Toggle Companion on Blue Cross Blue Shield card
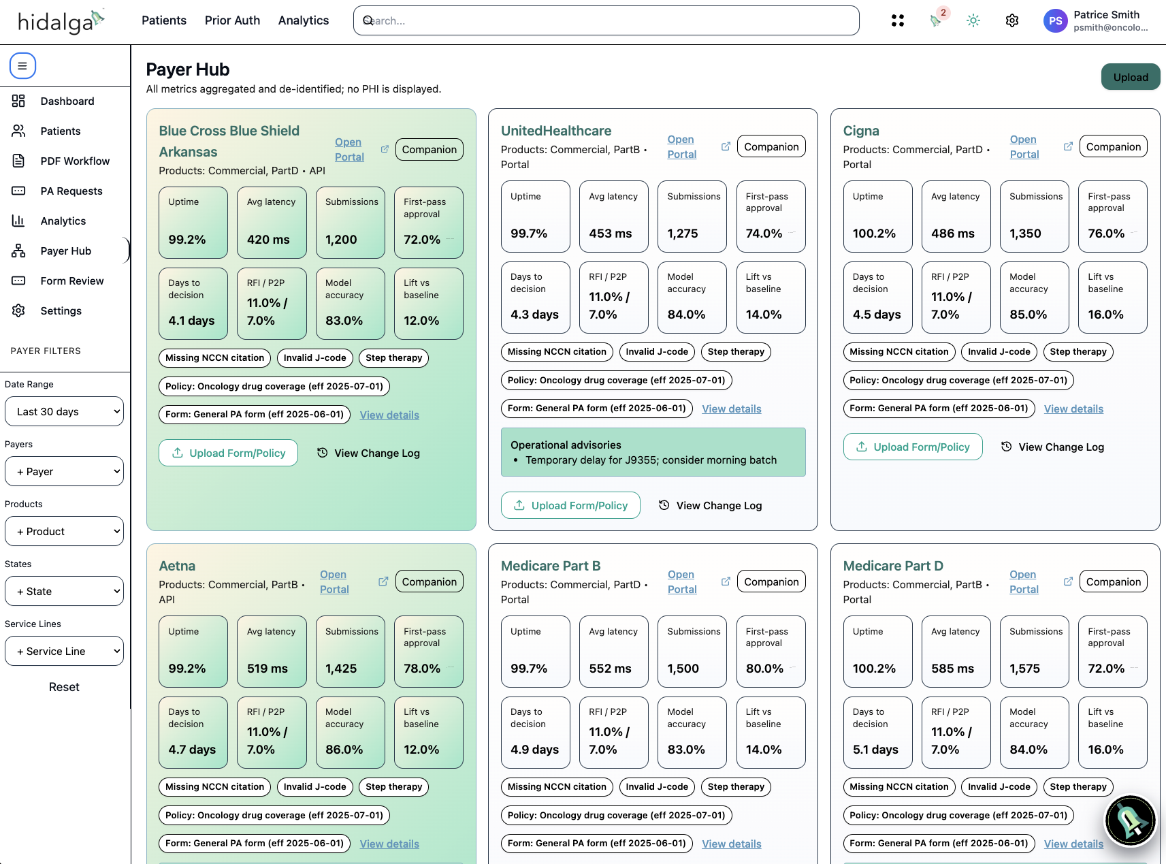 (429, 150)
